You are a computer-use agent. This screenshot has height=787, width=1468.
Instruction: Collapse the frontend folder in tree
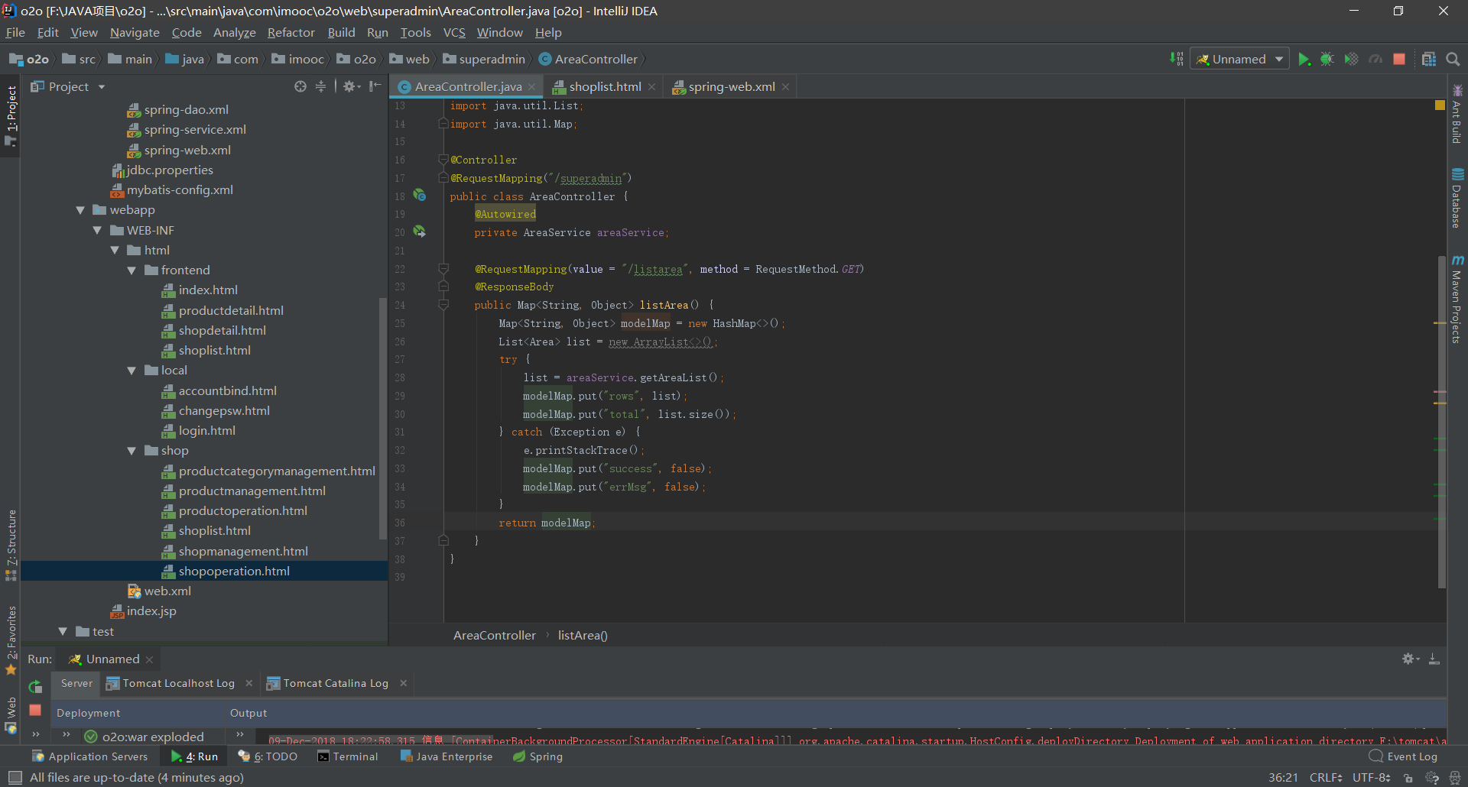click(132, 270)
